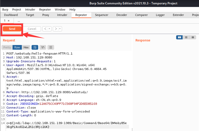Screen dimensions: 199x131
Task: Switch to the Logger tab
Action: click(160, 15)
